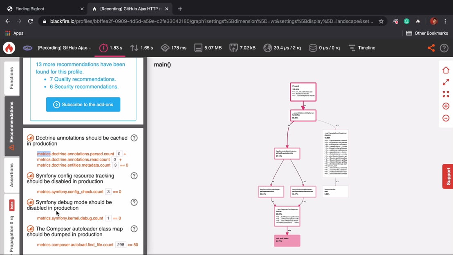Click metrics.symfony.kernel.debug.count link
Screen dimensions: 453x255
coord(70,218)
